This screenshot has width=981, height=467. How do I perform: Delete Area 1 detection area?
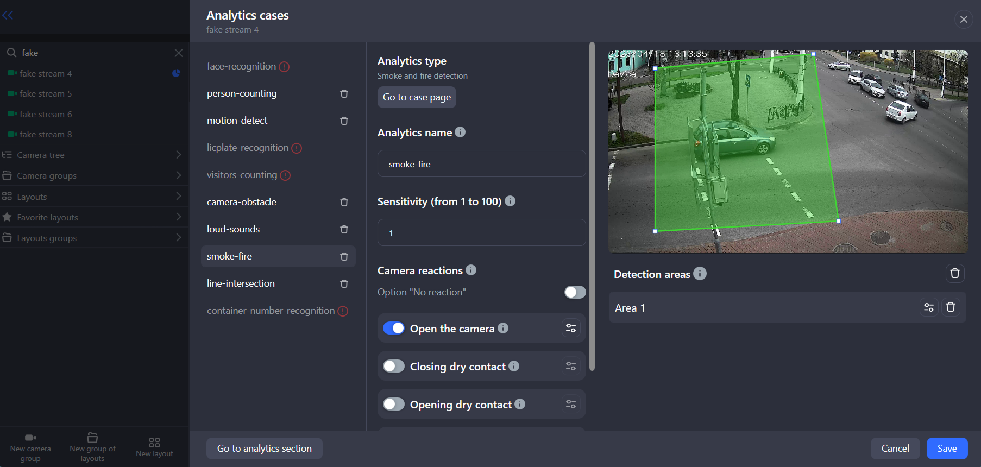click(x=950, y=307)
